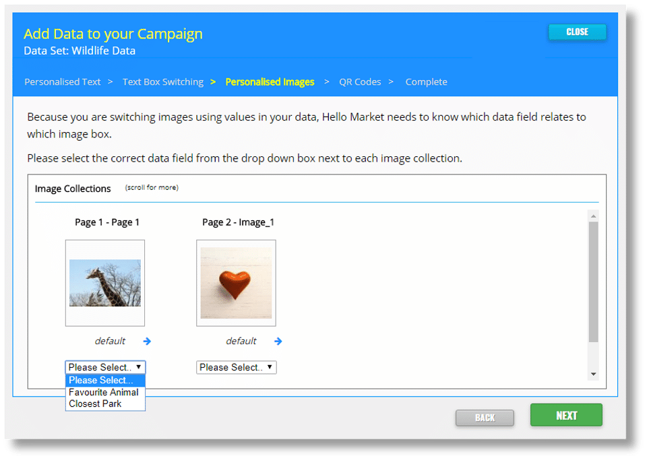Click the Image Collections scrollbar thumb
Image resolution: width=647 pixels, height=460 pixels.
[x=593, y=282]
